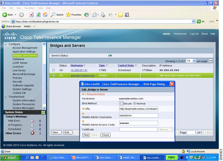Click the Edit... button below table
This screenshot has height=161, width=223.
coord(68,133)
